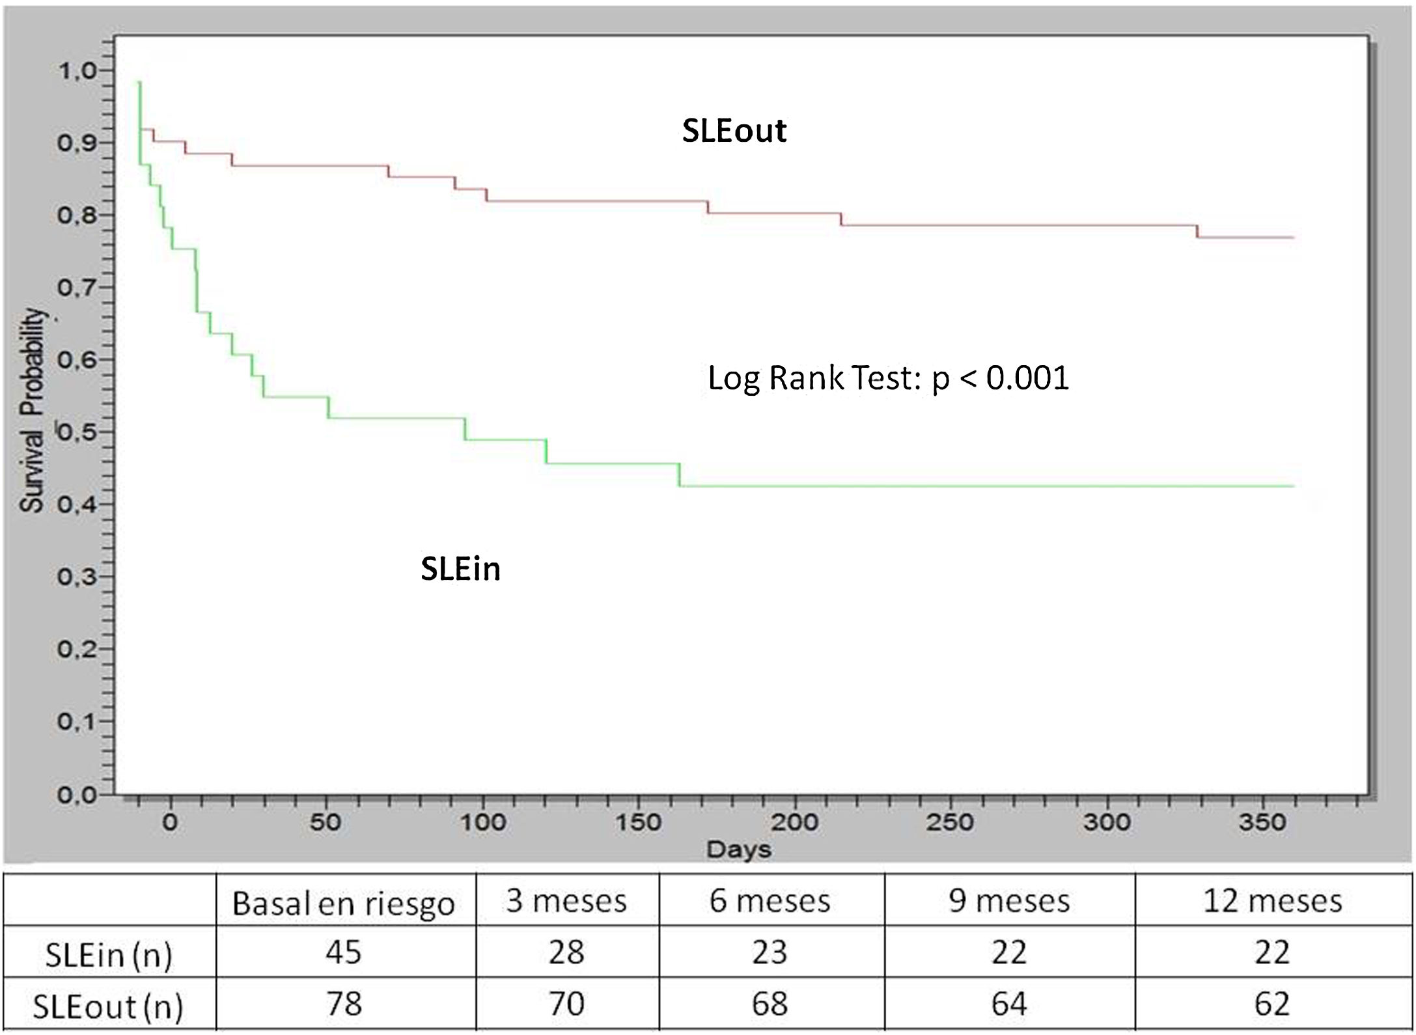Click the SLEin (n) row header
The height and width of the screenshot is (1035, 1416).
[x=109, y=955]
